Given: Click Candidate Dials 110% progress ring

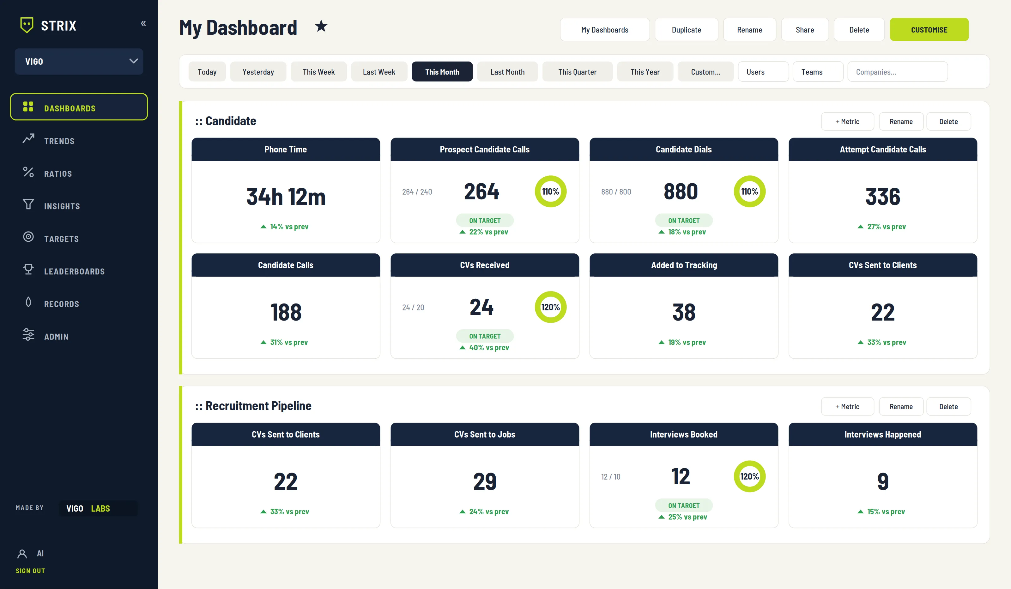Looking at the screenshot, I should click(749, 191).
